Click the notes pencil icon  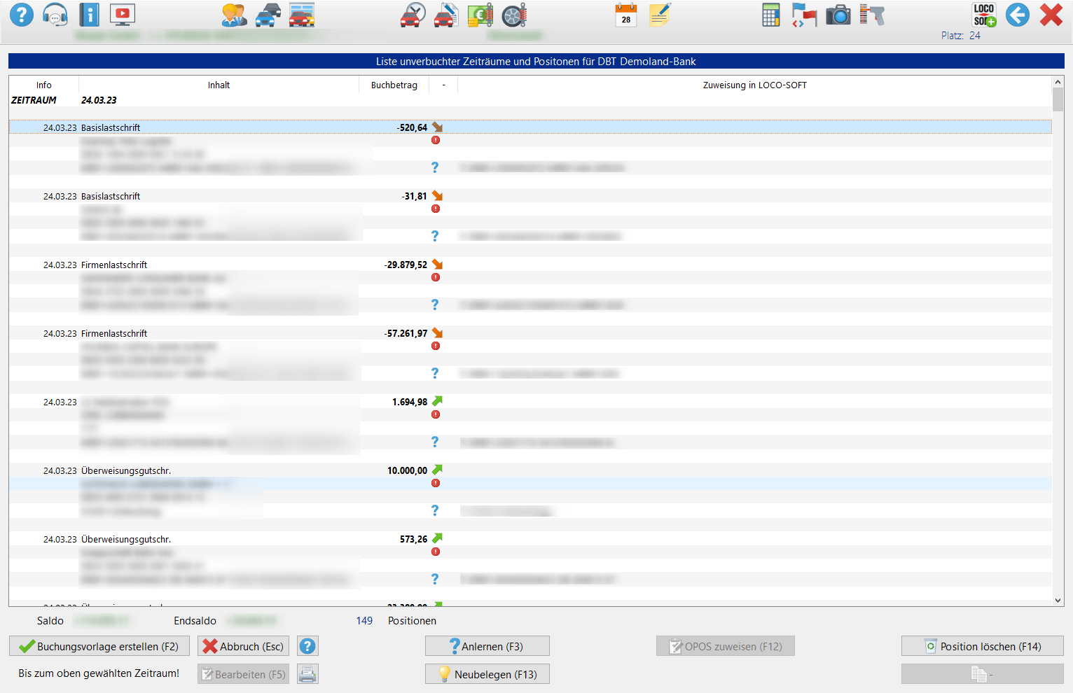659,15
